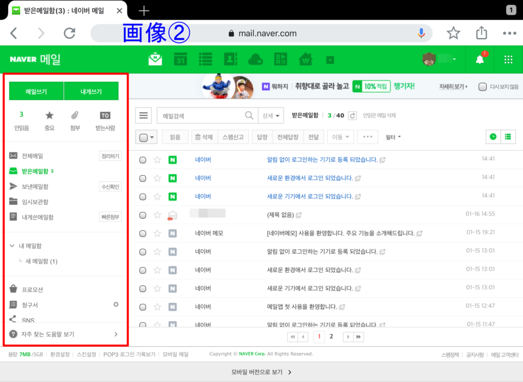Click the 정리하기 button
The height and width of the screenshot is (382, 523).
tap(110, 156)
